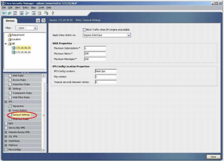Open the Map menu
This screenshot has width=224, height=161.
click(x=33, y=8)
